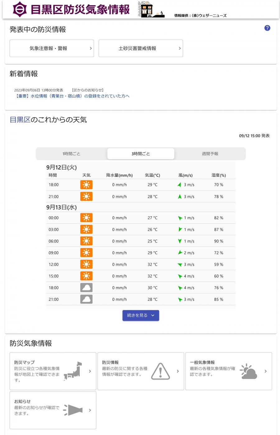The image size is (280, 435).
Task: Click the Japan map icon in 防災マップ
Action: tap(73, 371)
